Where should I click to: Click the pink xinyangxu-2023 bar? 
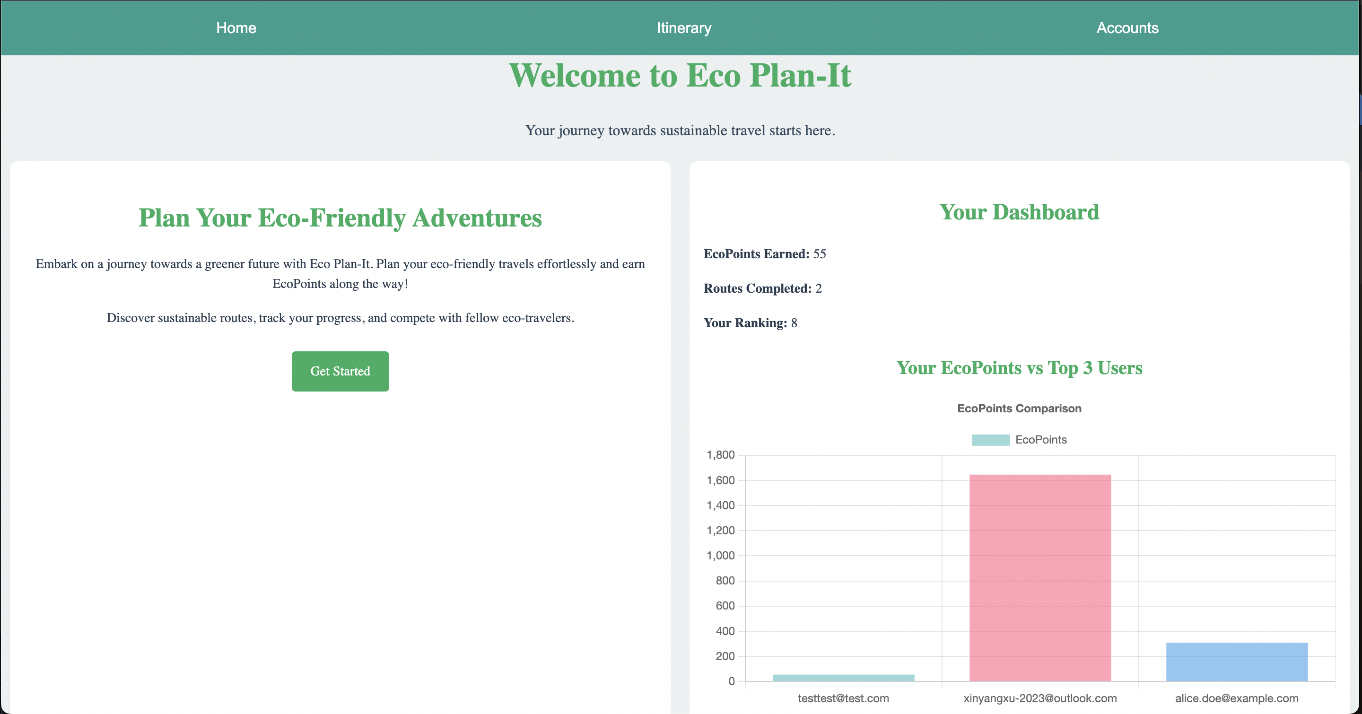pos(1039,577)
